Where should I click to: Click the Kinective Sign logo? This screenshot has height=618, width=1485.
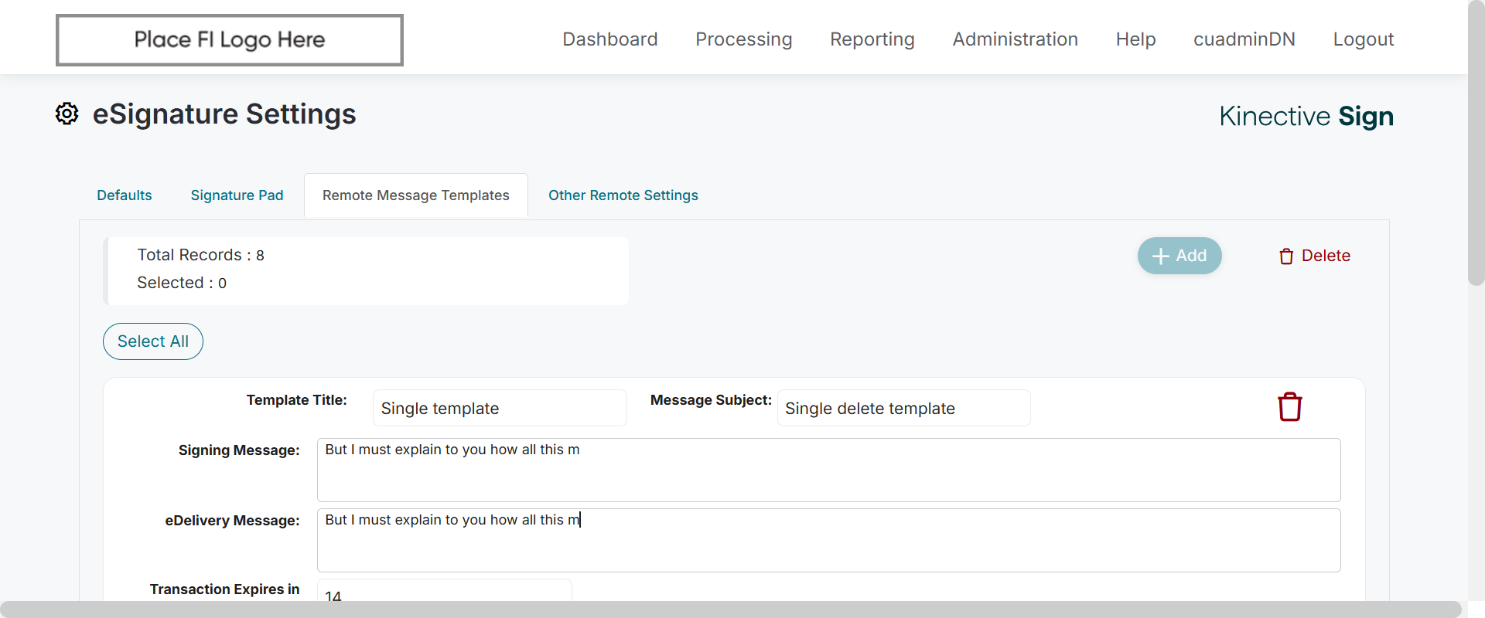click(1306, 117)
